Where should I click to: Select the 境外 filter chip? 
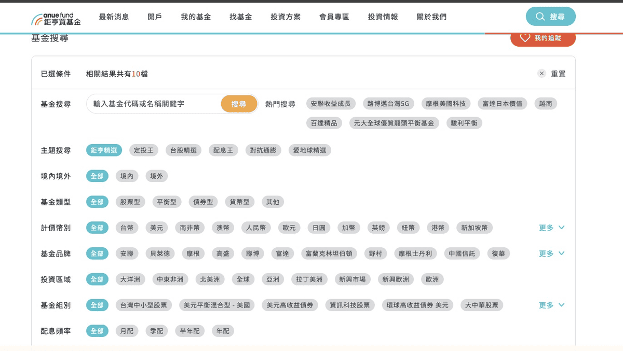157,176
